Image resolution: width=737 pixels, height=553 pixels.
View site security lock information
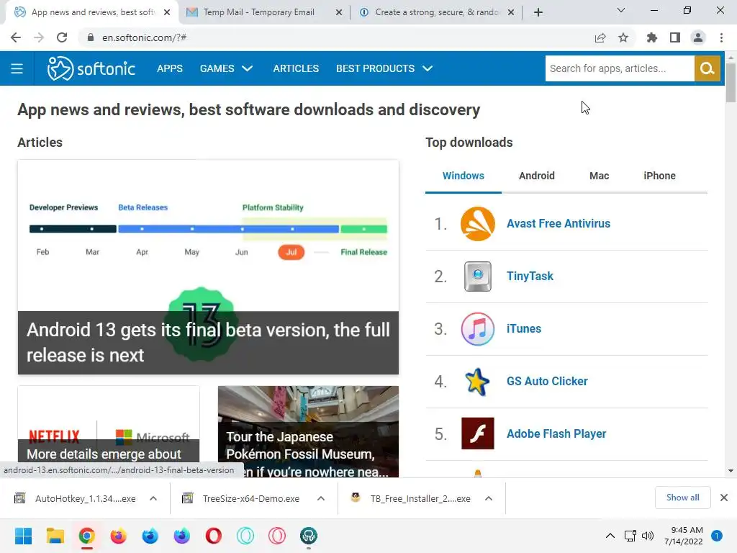tap(91, 37)
